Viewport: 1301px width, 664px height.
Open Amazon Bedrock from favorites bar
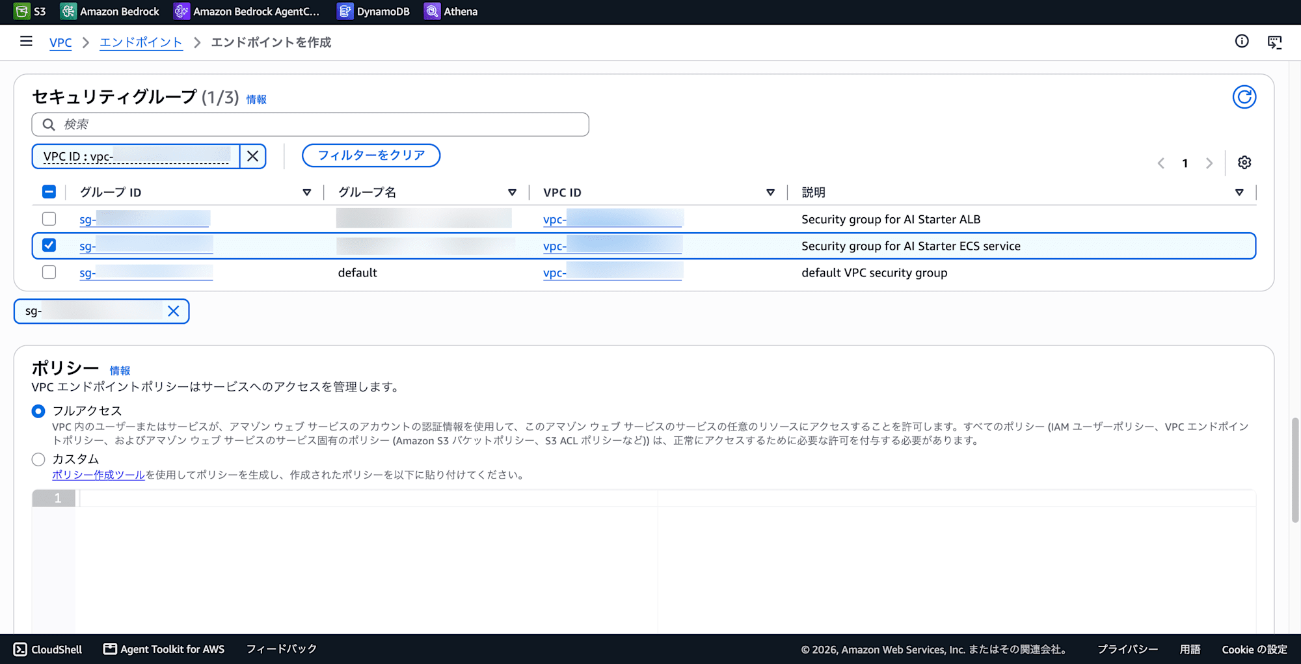(x=110, y=11)
